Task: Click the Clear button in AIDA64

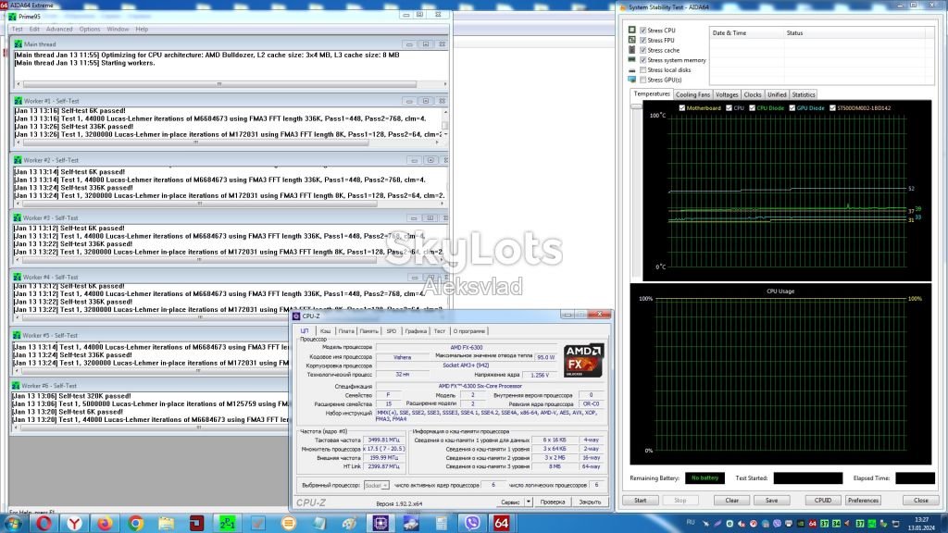Action: tap(732, 501)
